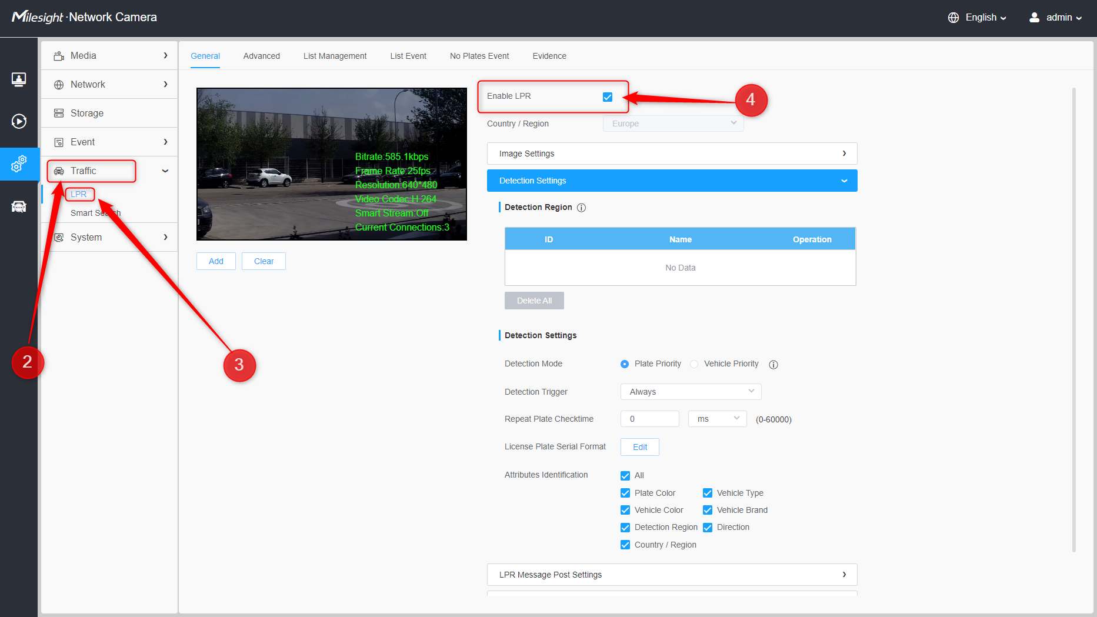Image resolution: width=1097 pixels, height=617 pixels.
Task: Click the System icon
Action: coord(59,238)
